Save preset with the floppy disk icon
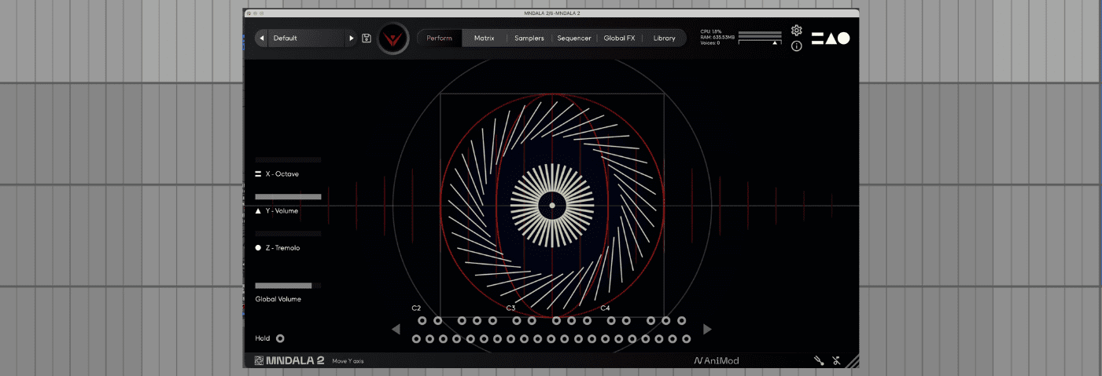 click(x=367, y=38)
